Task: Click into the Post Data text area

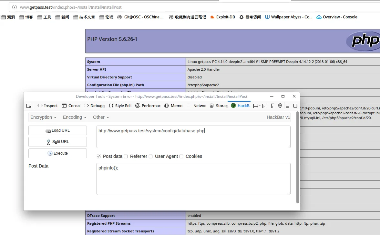Action: (193, 179)
